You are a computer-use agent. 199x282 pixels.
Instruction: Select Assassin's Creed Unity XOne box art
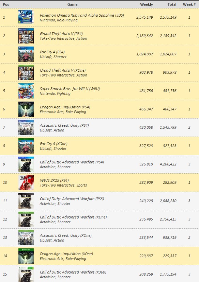[x=26, y=237]
